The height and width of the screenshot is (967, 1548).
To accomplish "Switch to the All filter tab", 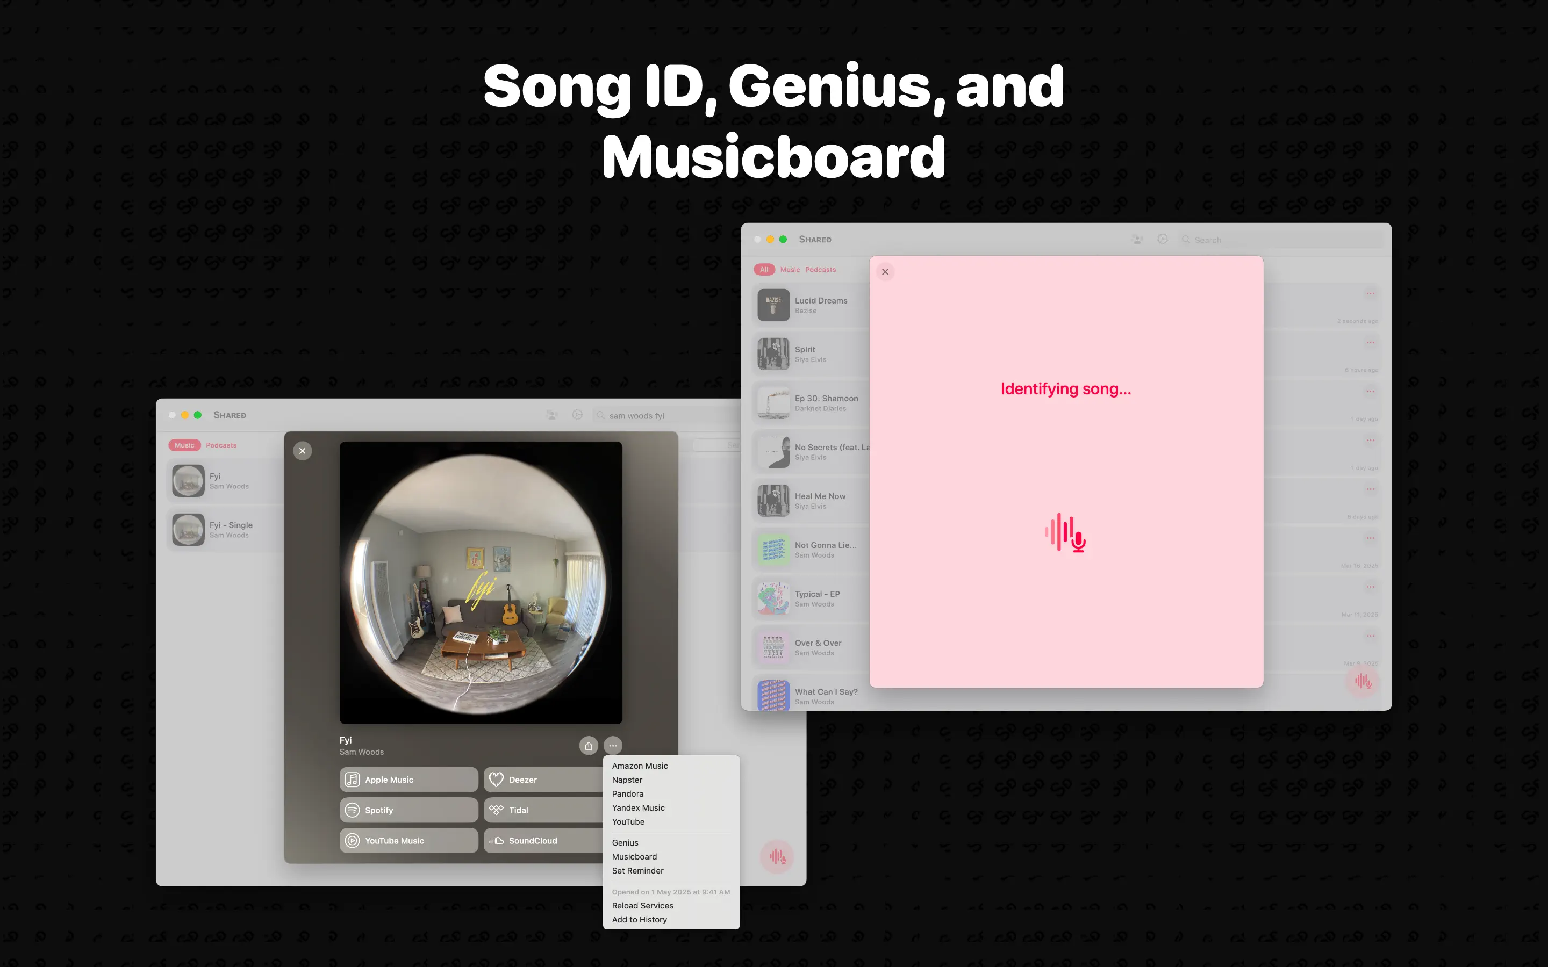I will (764, 270).
